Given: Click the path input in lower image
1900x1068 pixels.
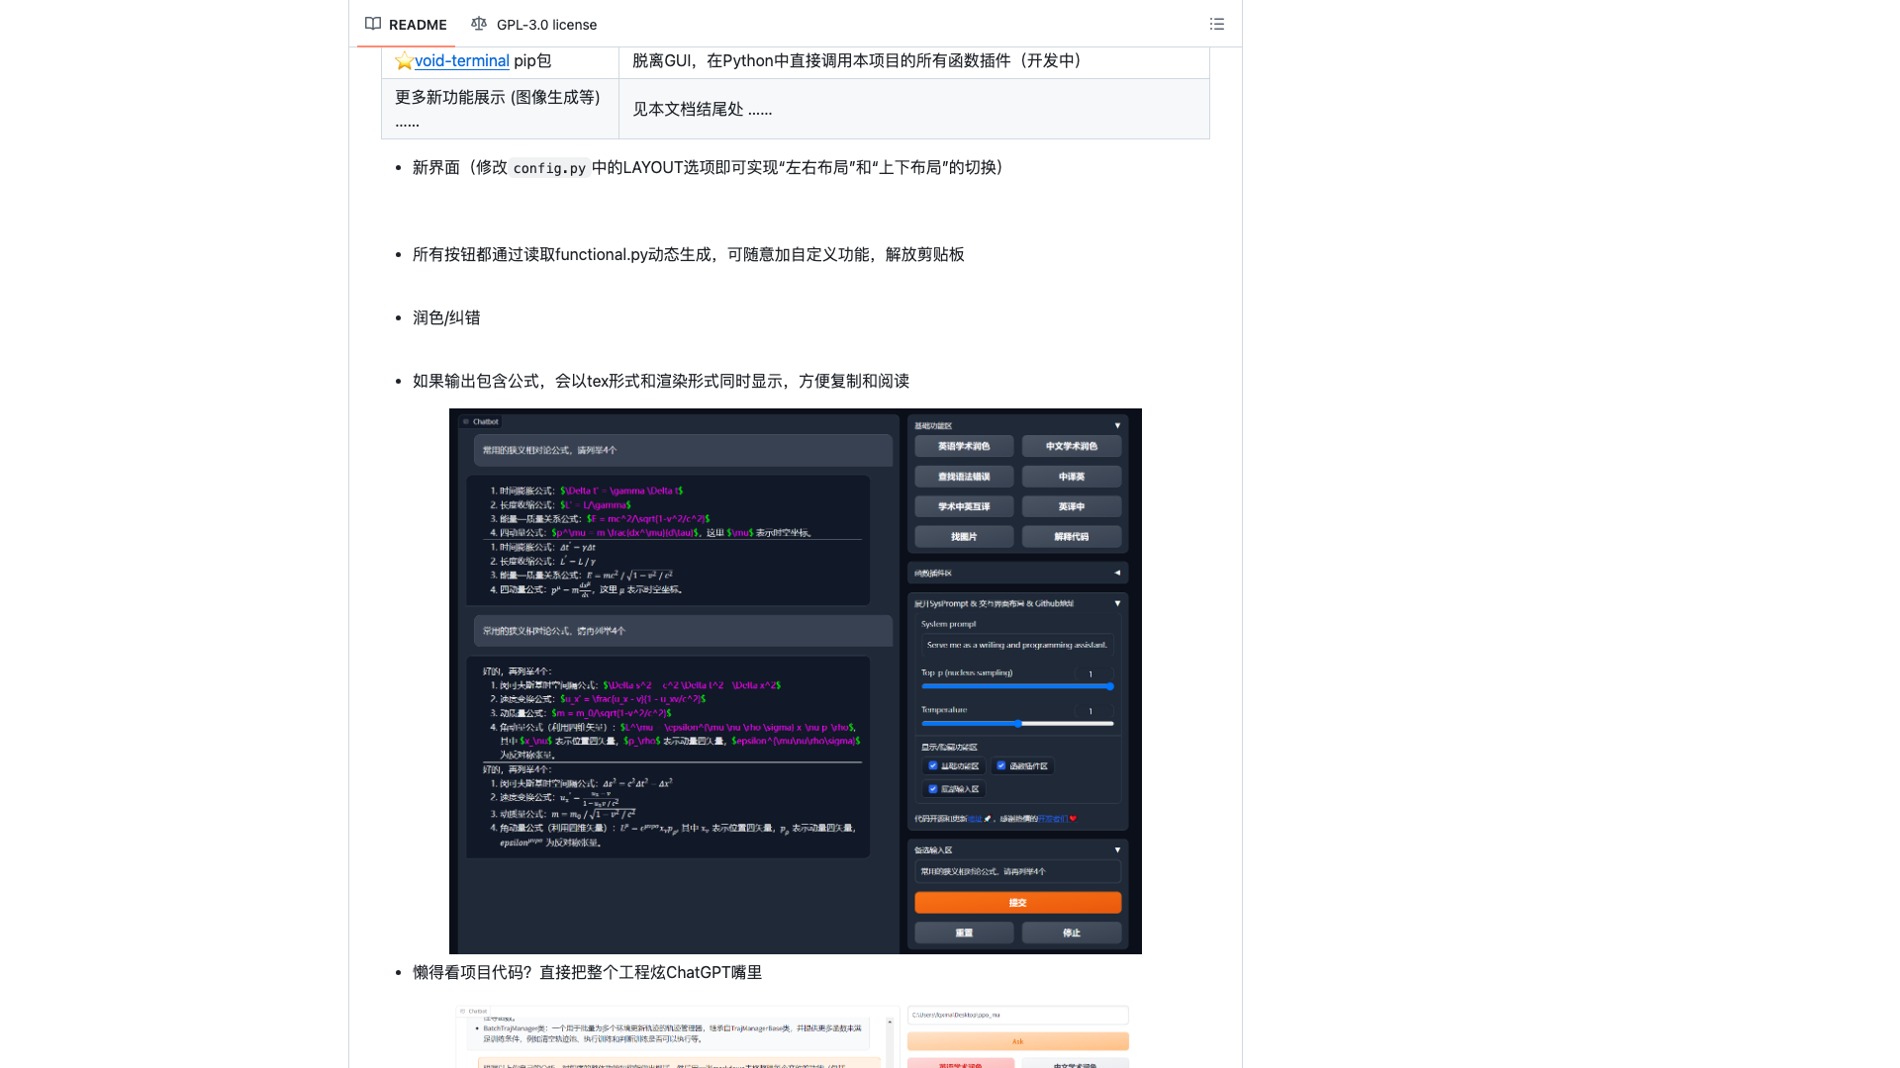Looking at the screenshot, I should pyautogui.click(x=1017, y=1015).
